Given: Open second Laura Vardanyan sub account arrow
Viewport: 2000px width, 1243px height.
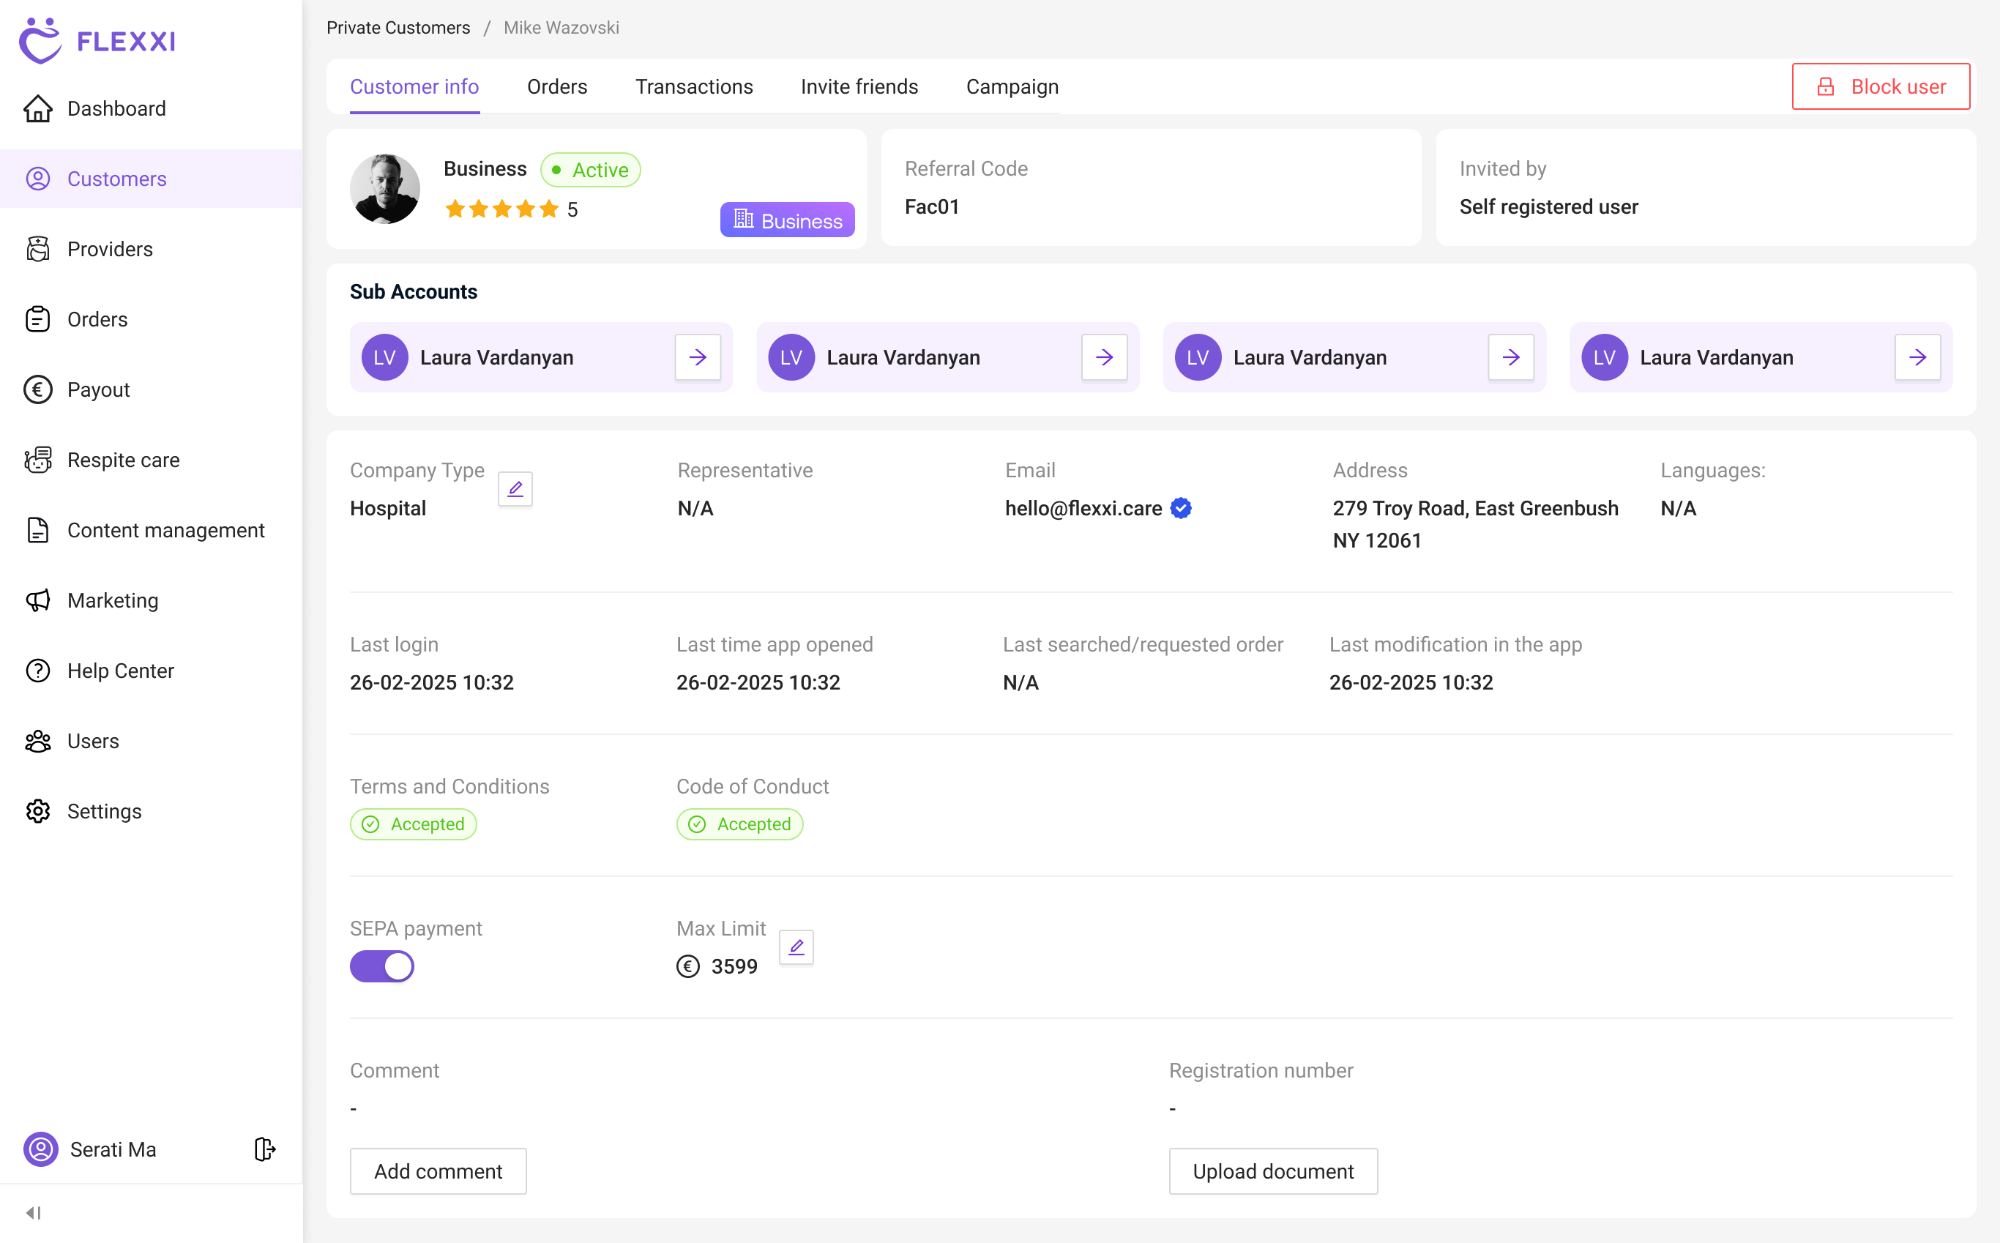Looking at the screenshot, I should pyautogui.click(x=1105, y=357).
